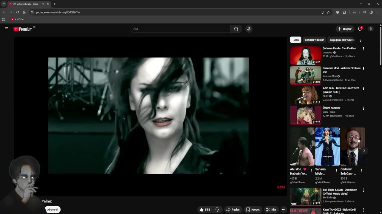
Task: Open media controls icon in toolbar
Action: 364,12
